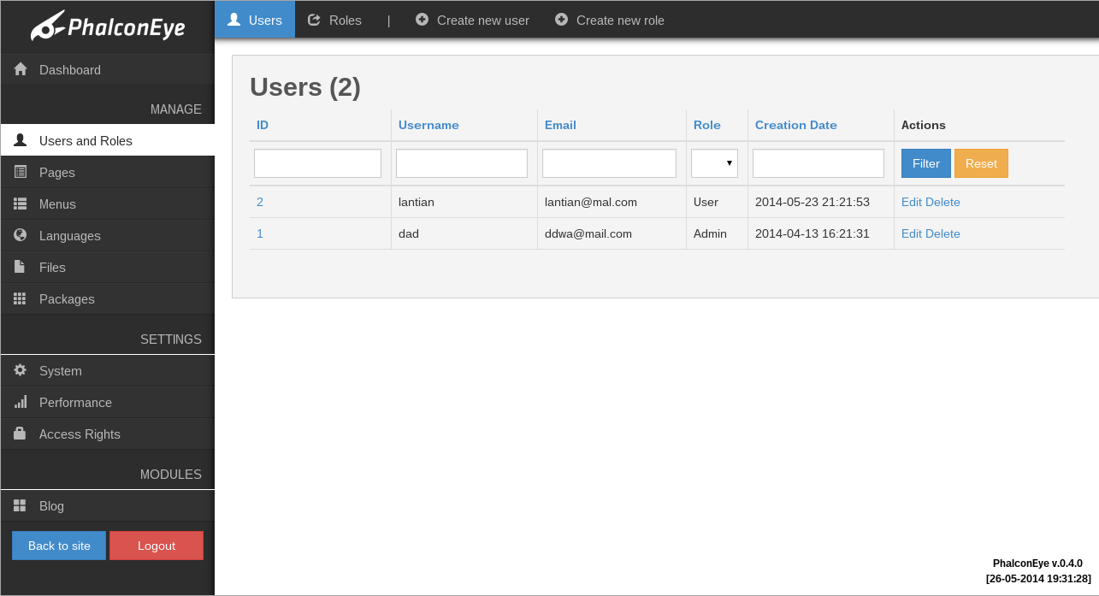Screen dimensions: 1099x596
Task: Click the Packages grid icon
Action: tap(20, 298)
